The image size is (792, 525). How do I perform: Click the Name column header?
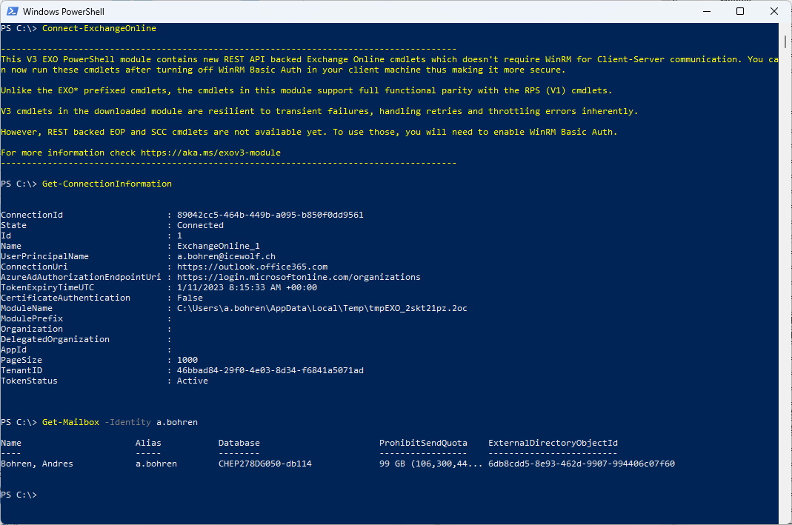click(x=11, y=443)
